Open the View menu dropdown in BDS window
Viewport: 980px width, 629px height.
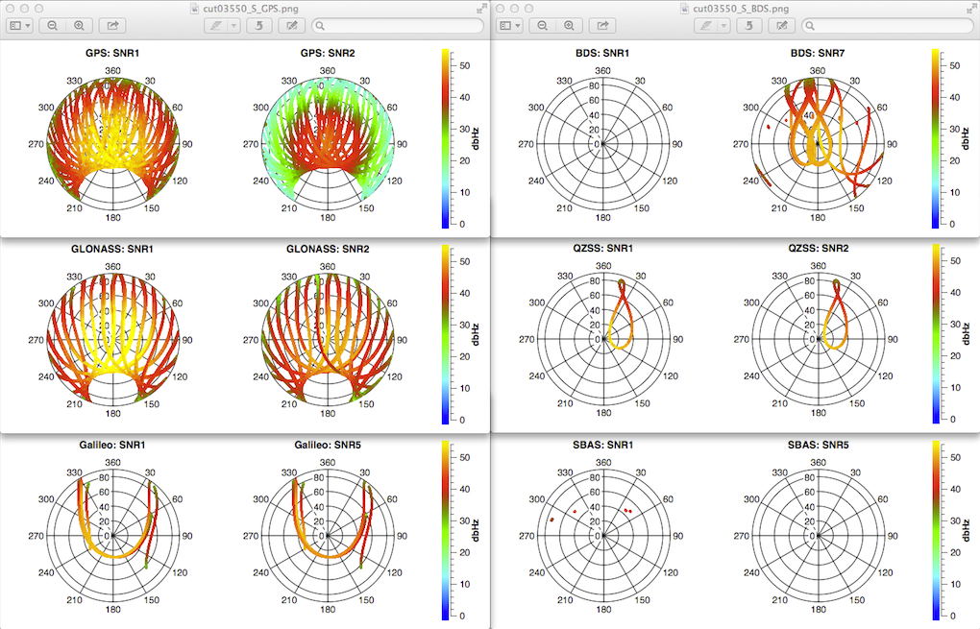[512, 26]
